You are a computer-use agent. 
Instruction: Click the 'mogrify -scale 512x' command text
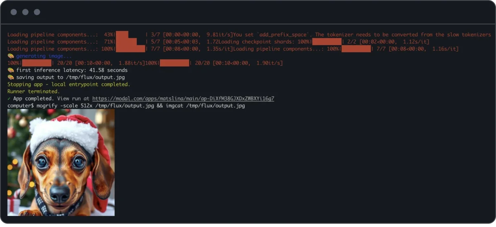64,106
